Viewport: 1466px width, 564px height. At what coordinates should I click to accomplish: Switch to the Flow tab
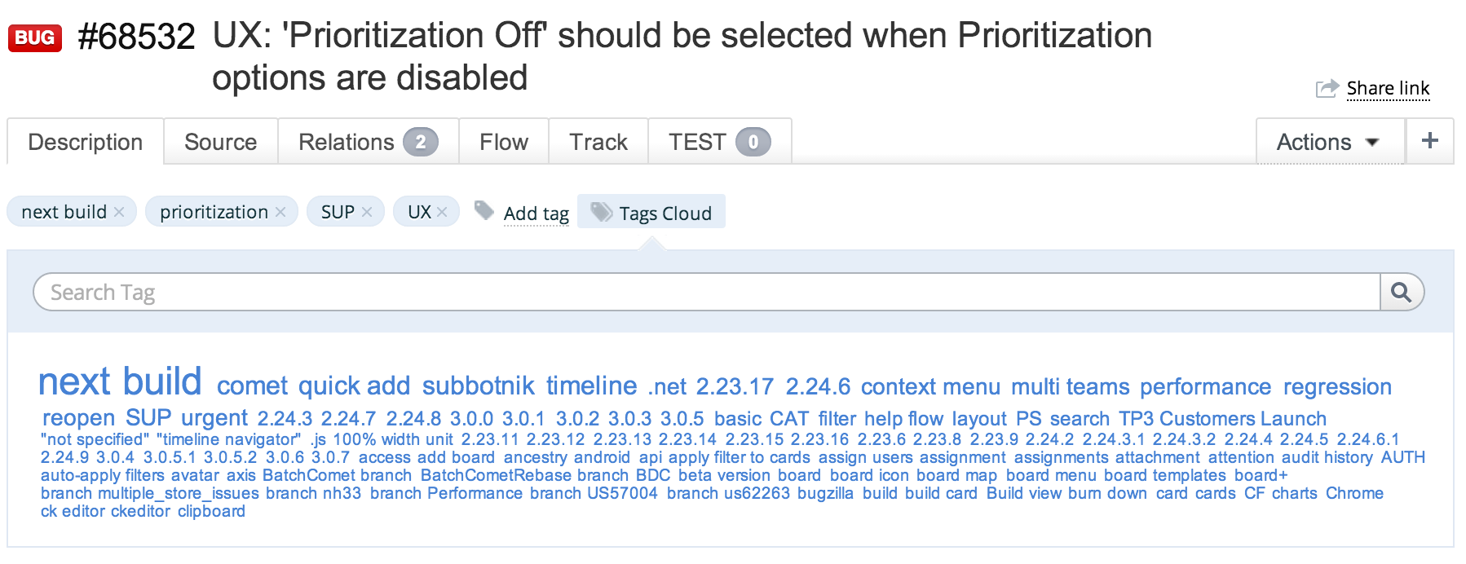503,142
